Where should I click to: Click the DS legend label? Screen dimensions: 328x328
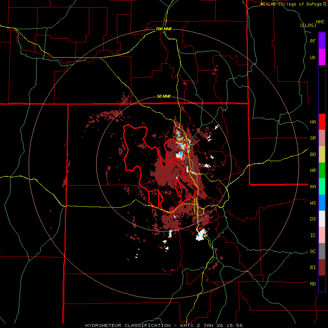[313, 219]
